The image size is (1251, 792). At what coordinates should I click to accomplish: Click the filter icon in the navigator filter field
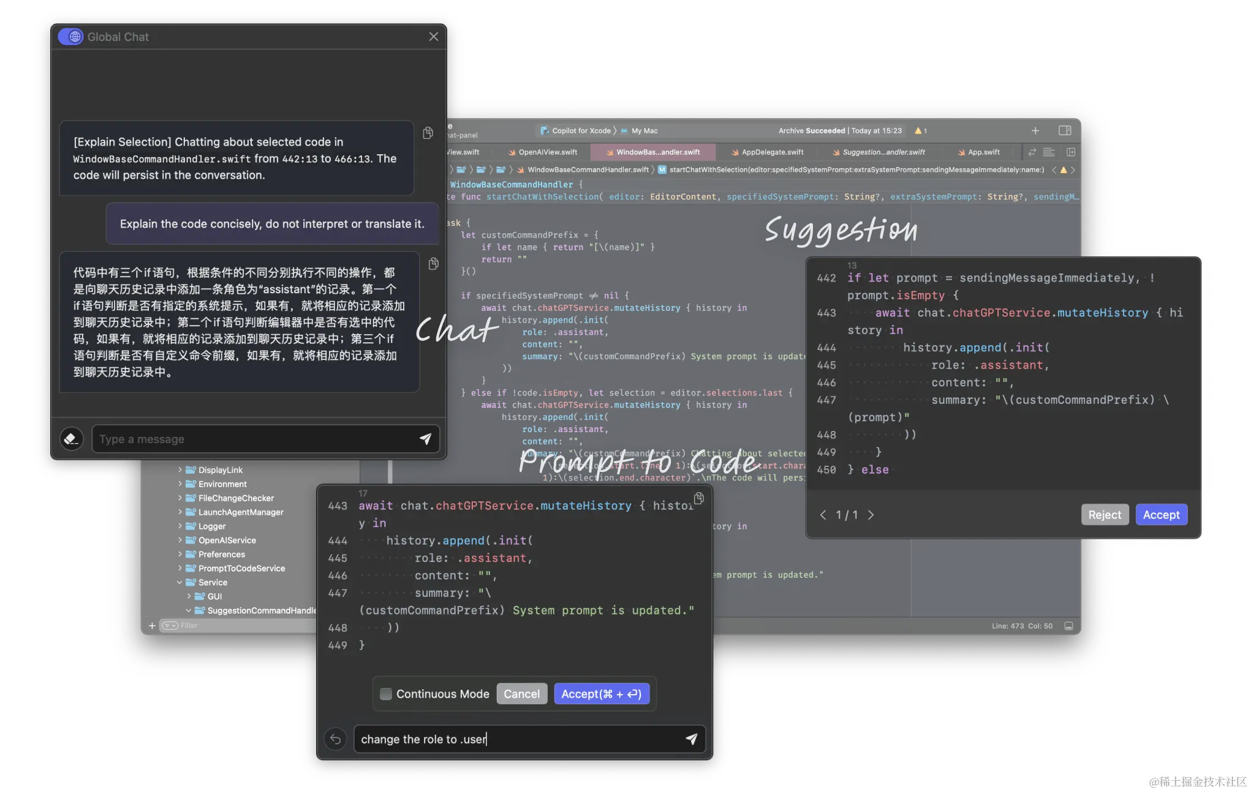pyautogui.click(x=170, y=625)
